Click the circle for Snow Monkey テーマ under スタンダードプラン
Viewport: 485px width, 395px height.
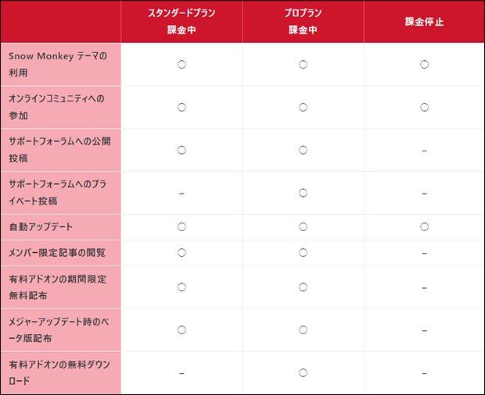pos(181,65)
